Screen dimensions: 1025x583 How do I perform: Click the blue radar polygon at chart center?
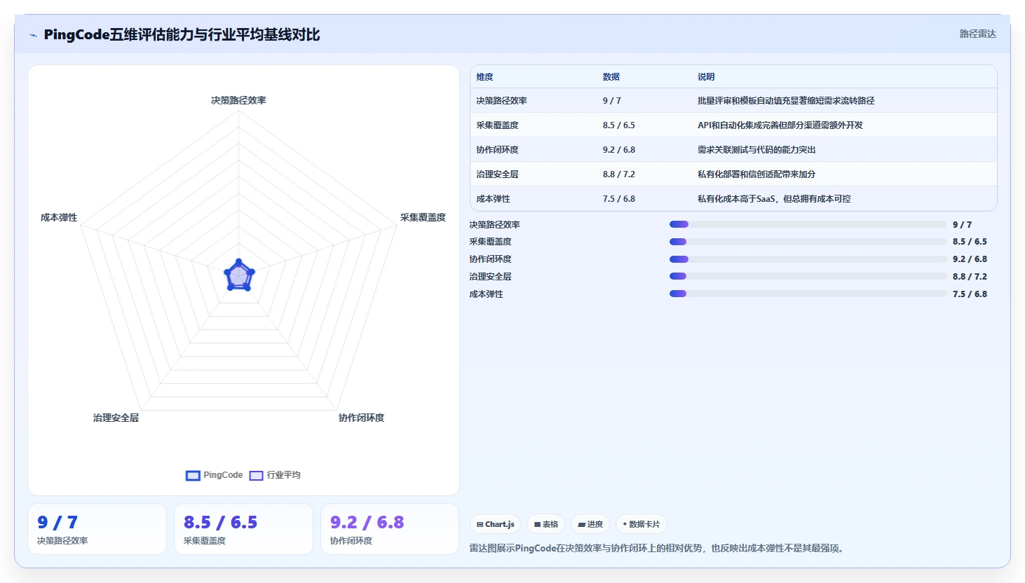(239, 276)
